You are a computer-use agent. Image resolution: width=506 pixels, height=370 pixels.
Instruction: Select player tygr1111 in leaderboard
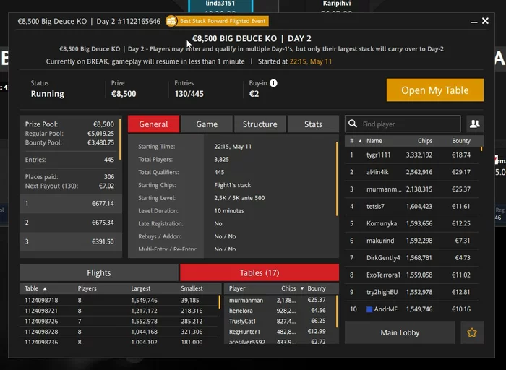(412, 155)
